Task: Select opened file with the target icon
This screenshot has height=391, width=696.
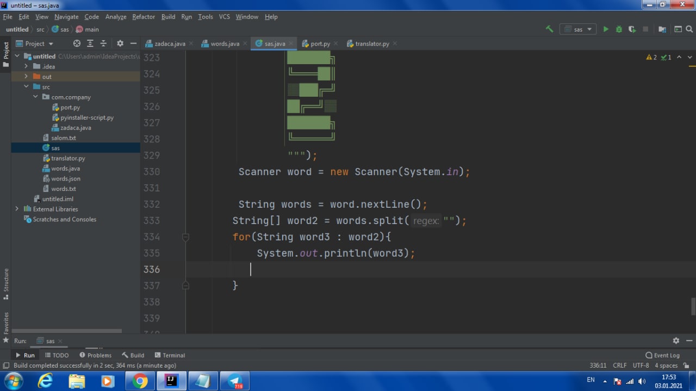Action: coord(77,44)
